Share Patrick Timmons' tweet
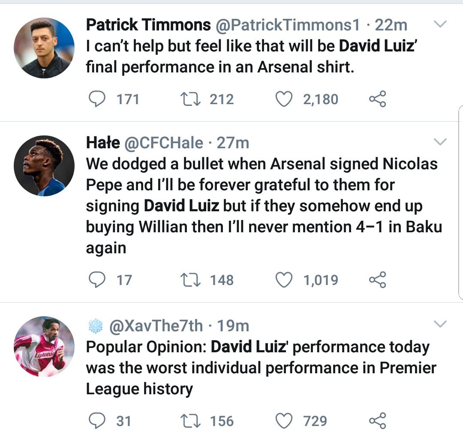Viewport: 463px width, 447px height. [x=377, y=99]
